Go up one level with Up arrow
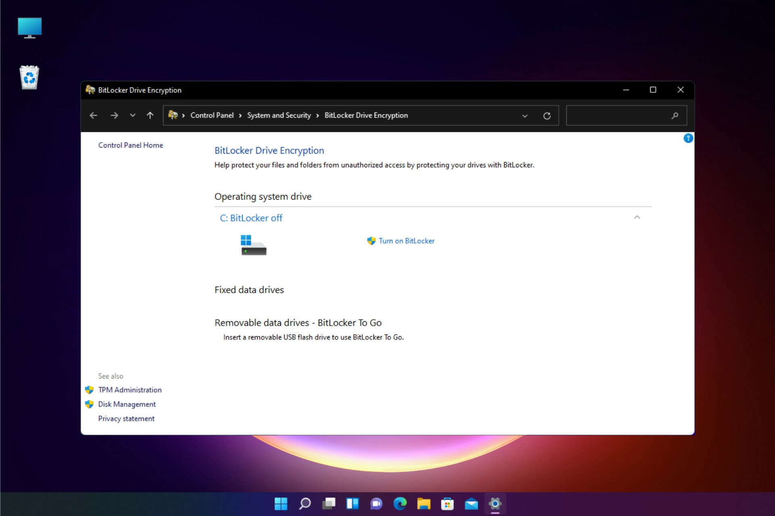The height and width of the screenshot is (516, 775). (150, 116)
